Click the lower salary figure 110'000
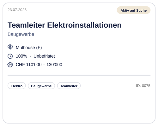 point(34,65)
